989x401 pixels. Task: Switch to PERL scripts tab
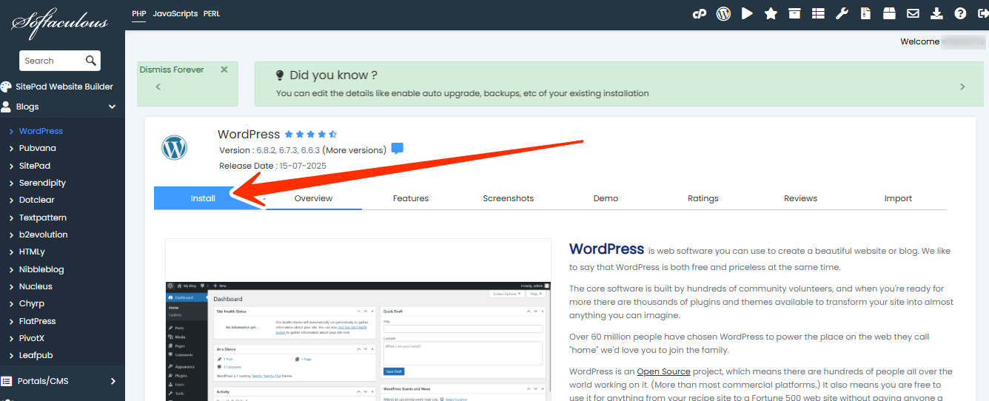212,13
